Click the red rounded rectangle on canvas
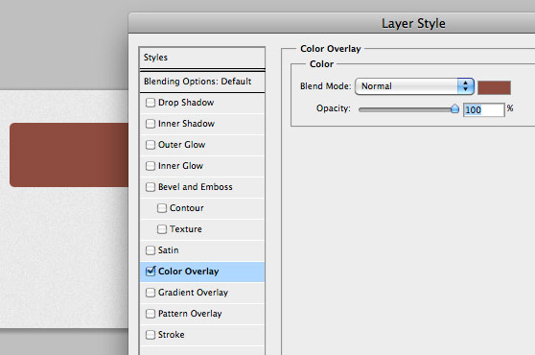Viewport: 535px width, 355px height. pos(69,155)
